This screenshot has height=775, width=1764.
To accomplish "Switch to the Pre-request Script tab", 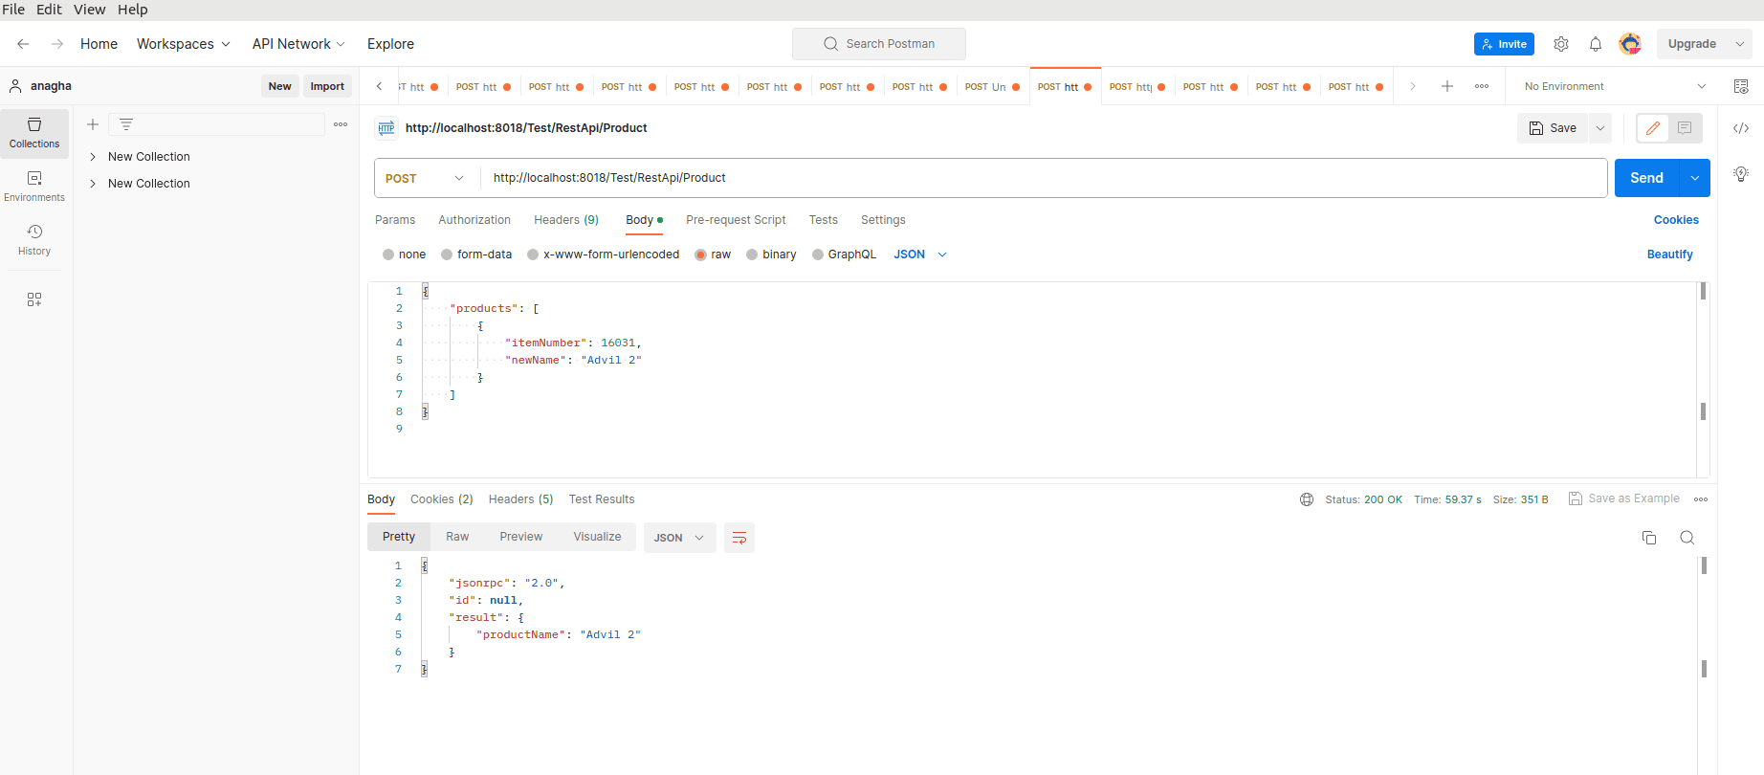I will point(736,220).
